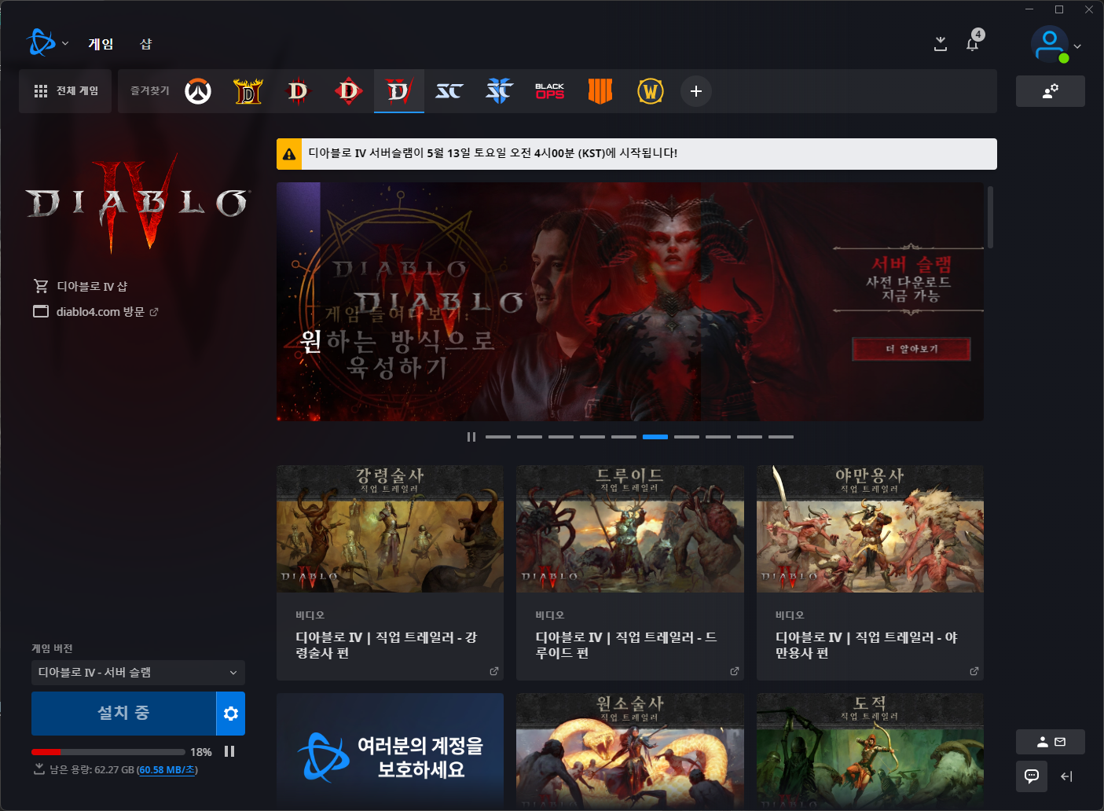Open the main Diablo IV promo banner

(630, 302)
